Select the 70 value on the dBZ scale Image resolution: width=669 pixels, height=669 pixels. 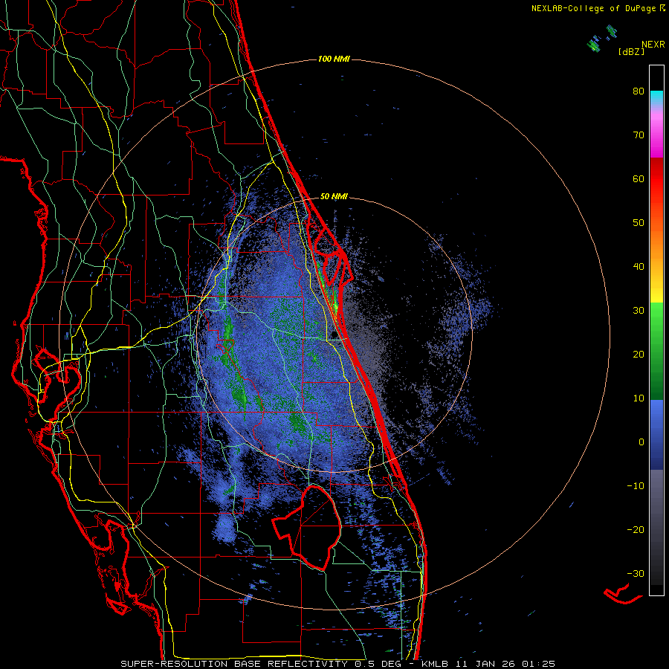[639, 135]
